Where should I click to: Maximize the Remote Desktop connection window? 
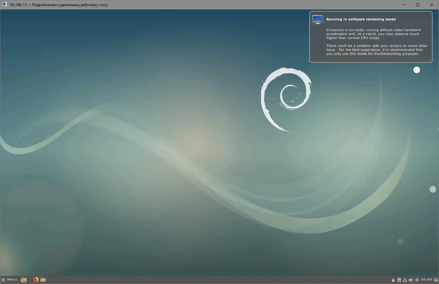418,5
